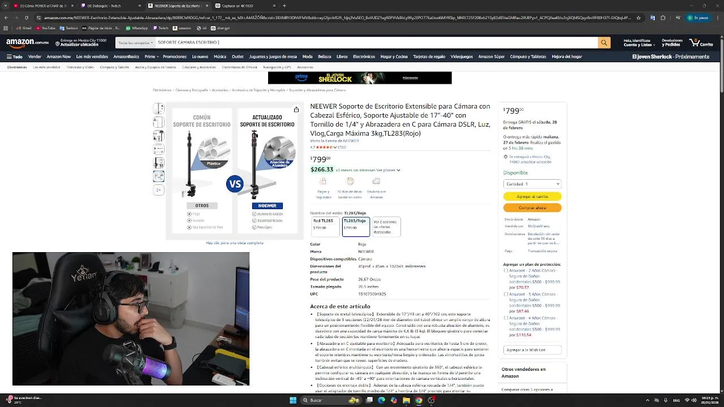Select the TL283/Rojo style option

point(356,226)
